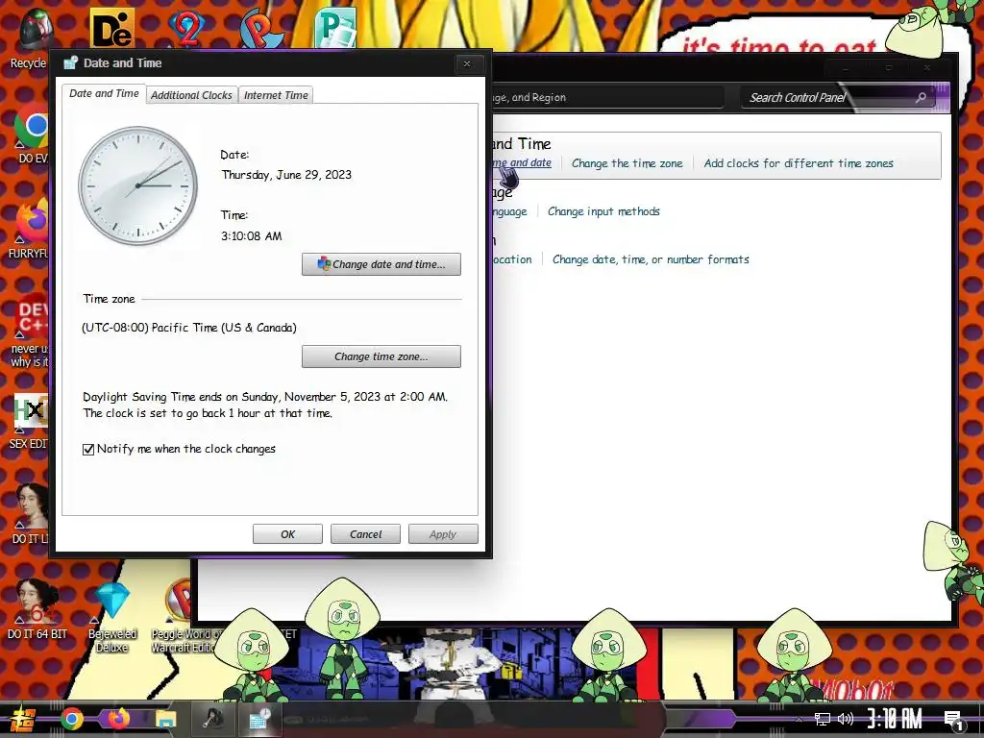This screenshot has width=984, height=738.
Task: Open Change date, time, or number formats
Action: pyautogui.click(x=651, y=259)
